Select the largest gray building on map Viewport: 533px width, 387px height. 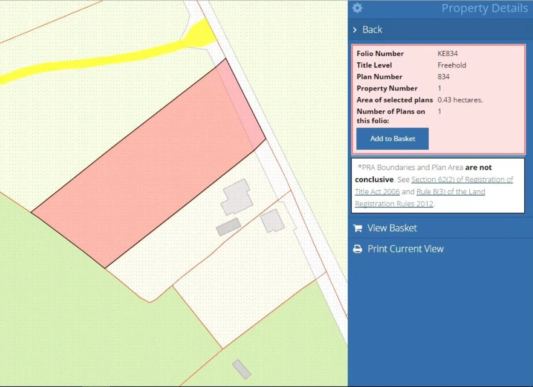click(x=236, y=197)
